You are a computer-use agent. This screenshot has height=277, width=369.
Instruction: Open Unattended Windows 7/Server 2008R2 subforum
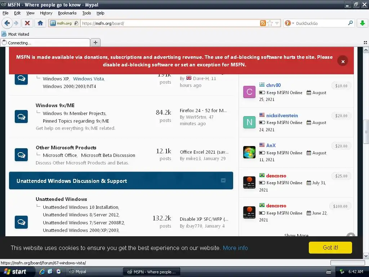[84, 223]
